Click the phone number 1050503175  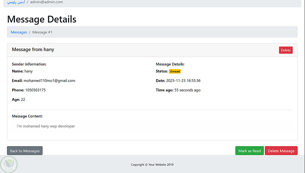[35, 90]
